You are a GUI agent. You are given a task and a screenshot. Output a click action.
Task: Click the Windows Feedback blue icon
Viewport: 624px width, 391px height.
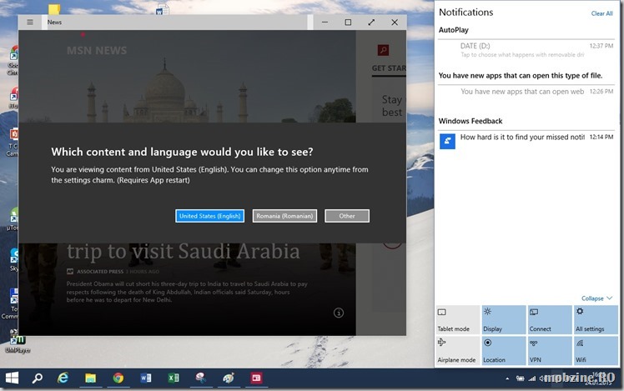(x=447, y=141)
